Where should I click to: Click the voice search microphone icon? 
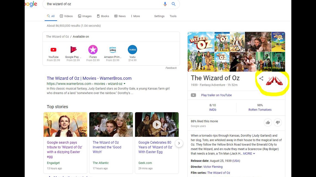tap(165, 4)
